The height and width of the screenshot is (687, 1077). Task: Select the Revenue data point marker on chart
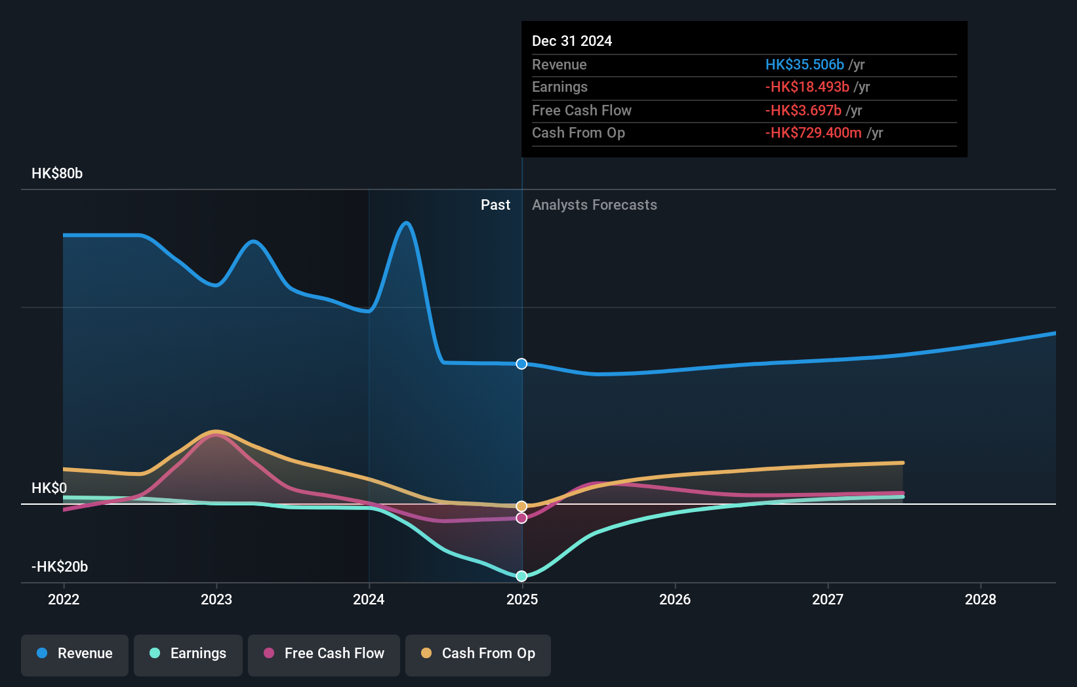click(521, 364)
